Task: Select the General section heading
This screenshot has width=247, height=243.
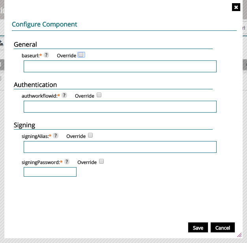Action: click(x=25, y=45)
